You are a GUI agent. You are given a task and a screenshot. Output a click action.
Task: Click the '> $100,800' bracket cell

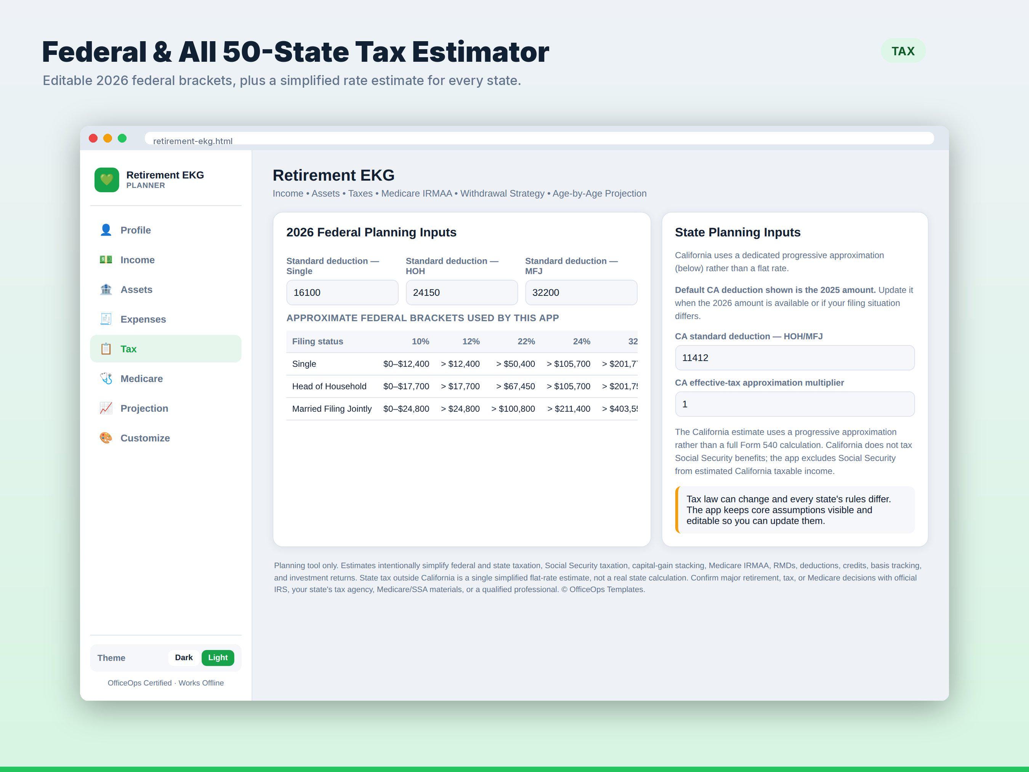point(513,409)
